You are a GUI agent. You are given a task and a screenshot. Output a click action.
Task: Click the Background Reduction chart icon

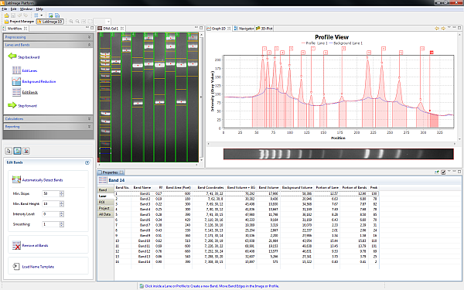16,81
